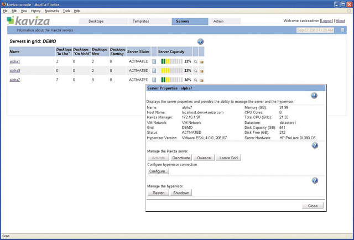Screen dimensions: 354x240
Task: Click the folder icon in alpha1 row
Action: [201, 62]
